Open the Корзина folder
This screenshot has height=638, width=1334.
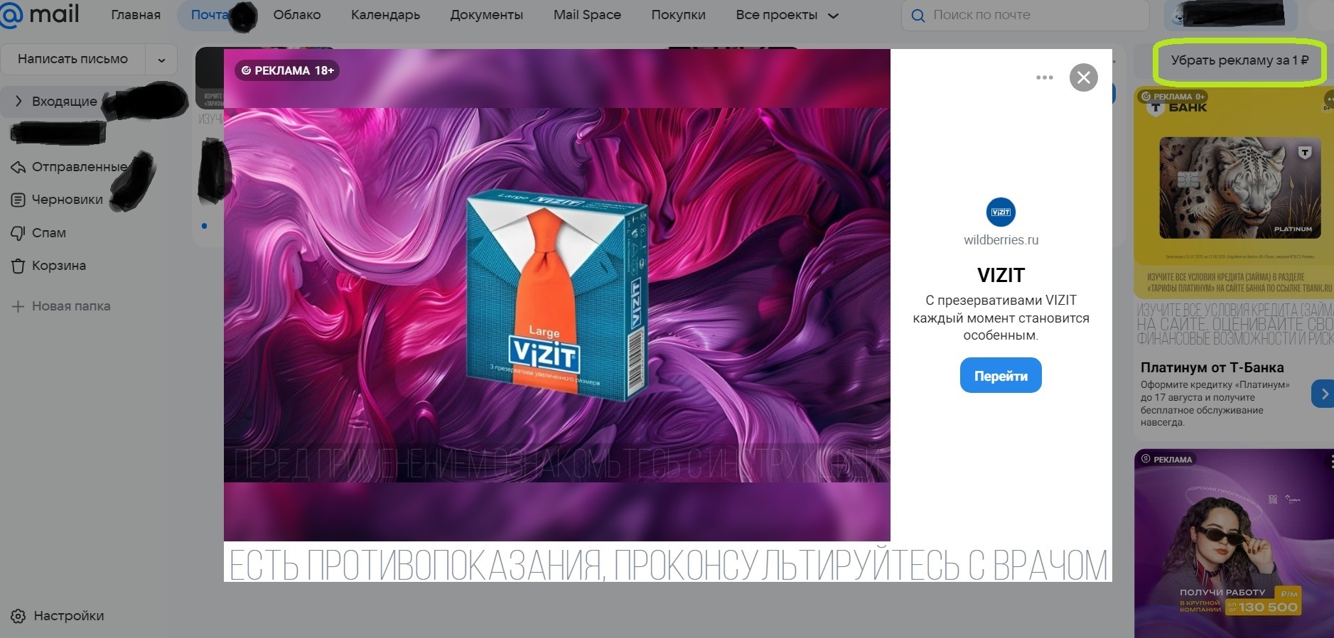pos(59,265)
